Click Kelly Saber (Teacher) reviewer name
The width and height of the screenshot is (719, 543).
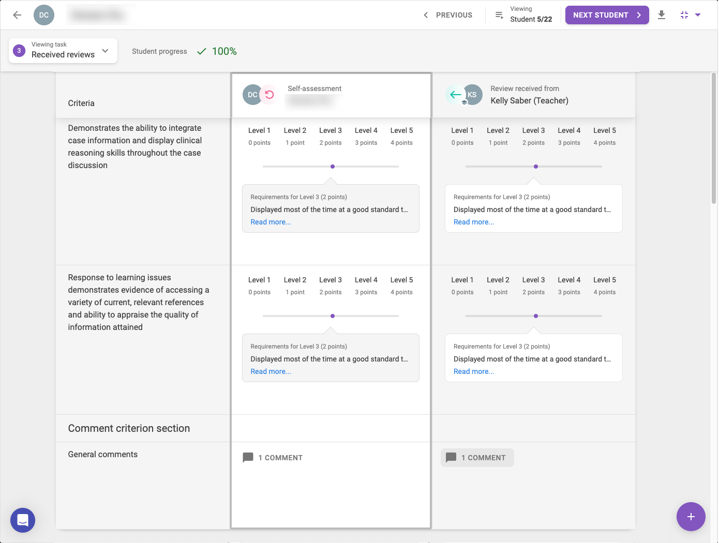point(529,100)
